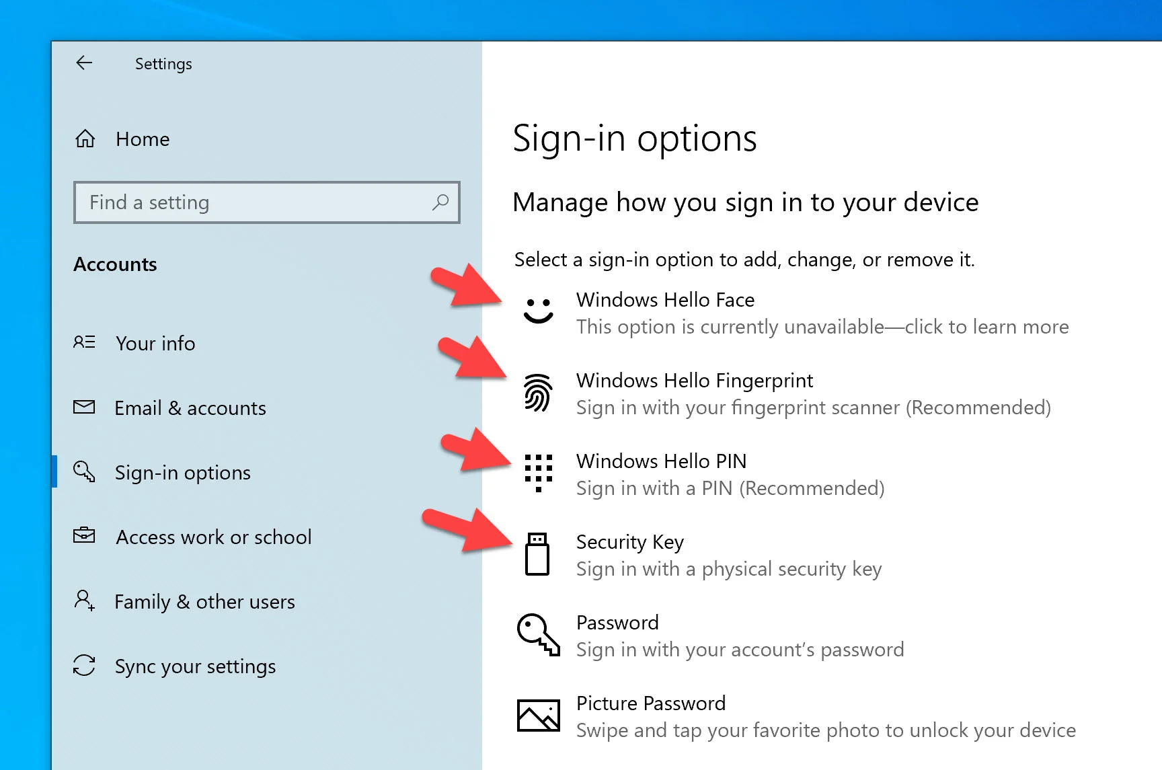Click "Select a sign-in option to add" text
This screenshot has width=1162, height=770.
744,260
